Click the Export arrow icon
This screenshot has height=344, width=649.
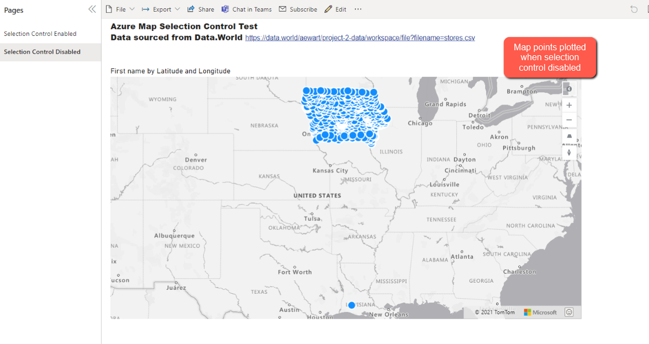pos(145,9)
